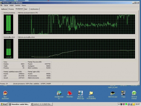Click Pamięć fizyczna Razem value 1047792
Screen dimensions: 141x106
pyautogui.click(x=48, y=64)
